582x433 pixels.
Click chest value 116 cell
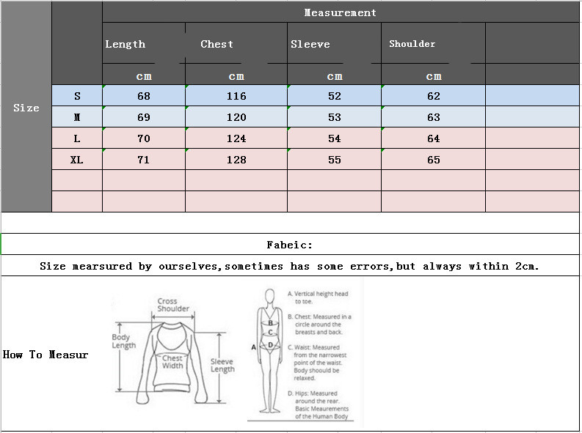click(236, 96)
